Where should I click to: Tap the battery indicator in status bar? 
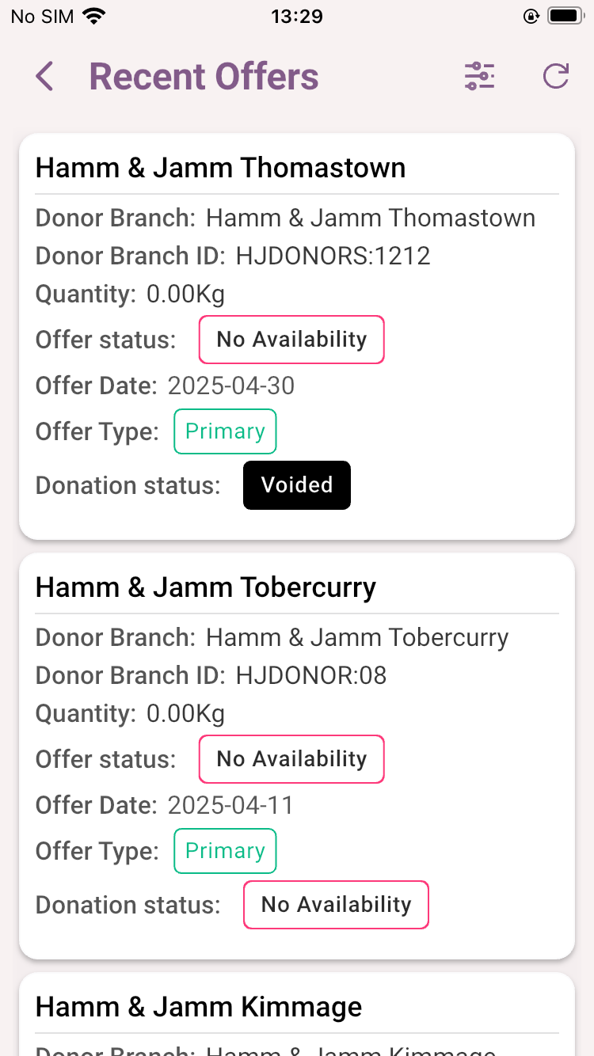pos(565,16)
